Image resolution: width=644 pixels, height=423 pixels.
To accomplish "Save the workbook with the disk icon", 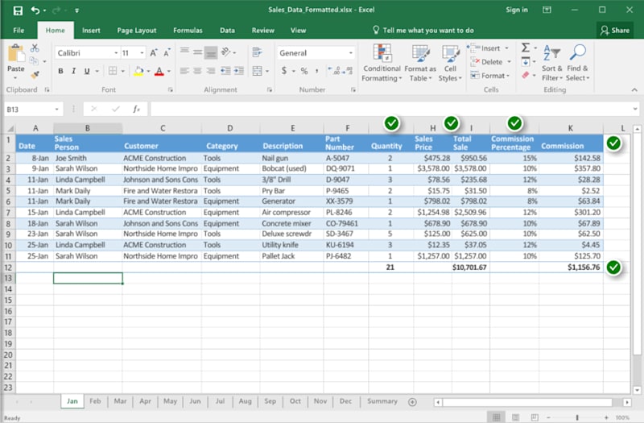I will coord(18,10).
